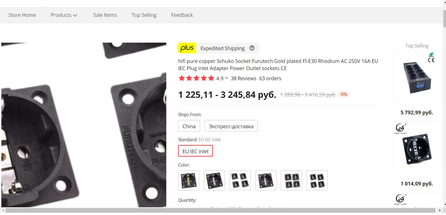Open the Feedback tab
The height and width of the screenshot is (215, 446).
click(x=182, y=15)
